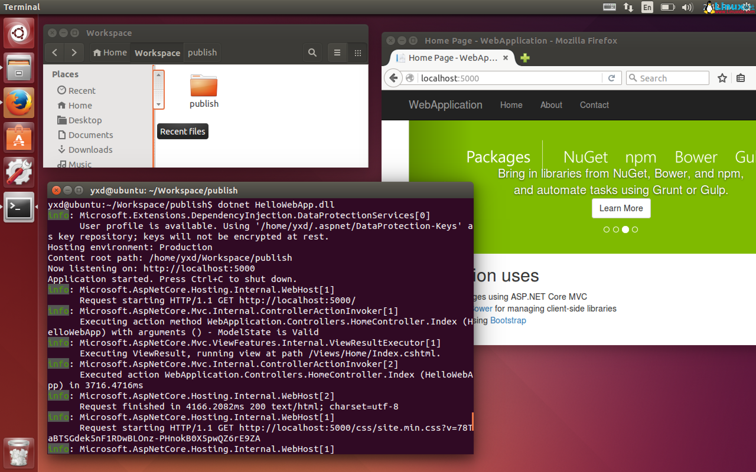Go back using file manager arrow
756x472 pixels.
(x=54, y=53)
